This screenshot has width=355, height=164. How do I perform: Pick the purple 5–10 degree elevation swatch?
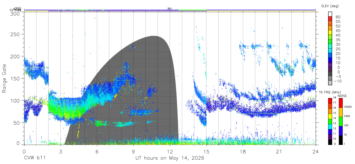pos(330,65)
